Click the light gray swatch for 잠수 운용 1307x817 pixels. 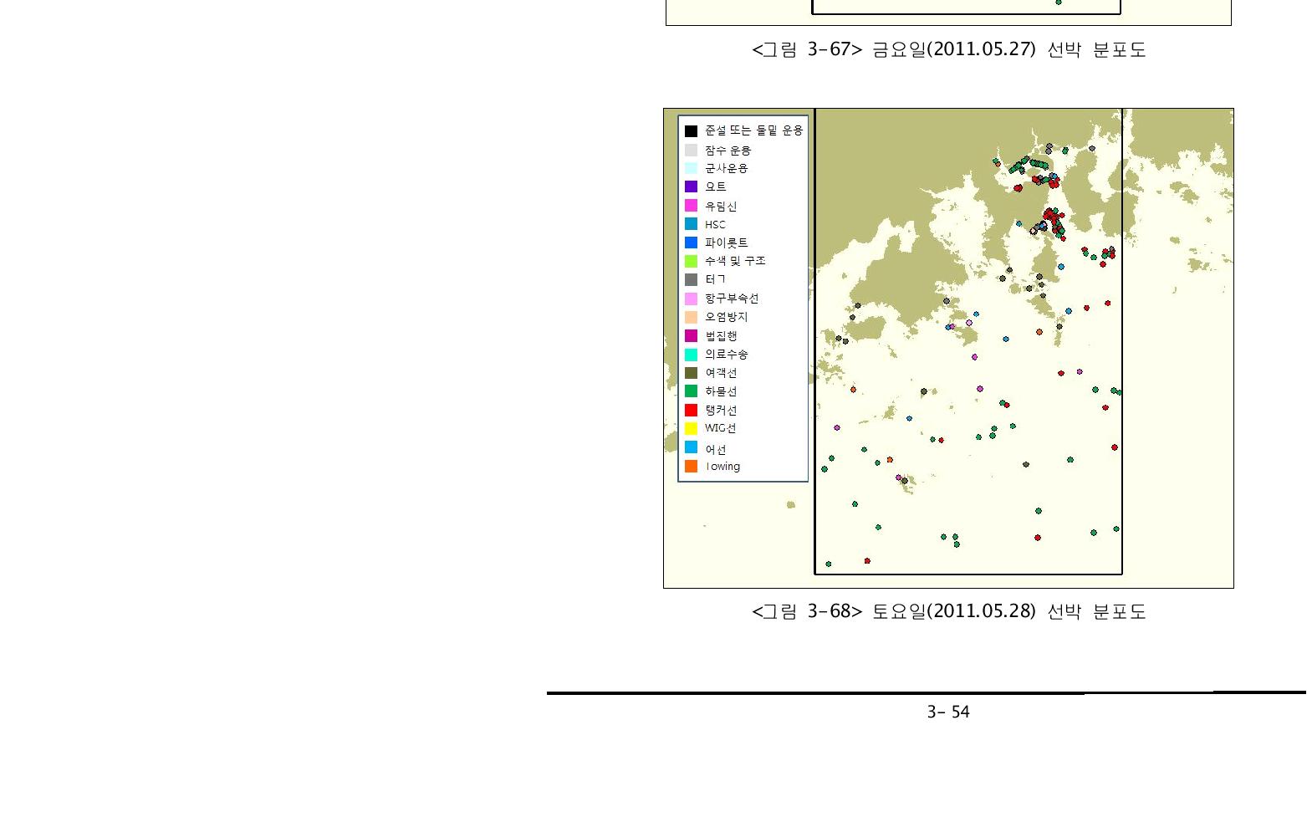point(691,151)
